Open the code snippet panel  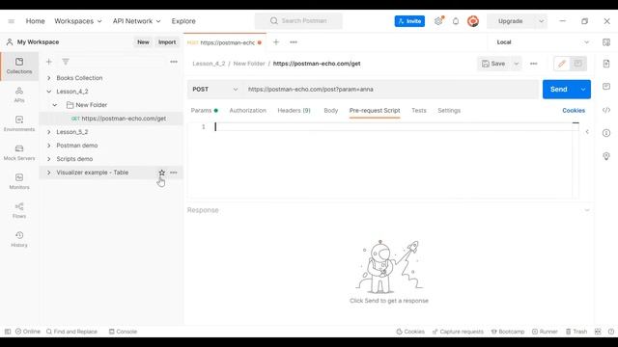[x=606, y=110]
